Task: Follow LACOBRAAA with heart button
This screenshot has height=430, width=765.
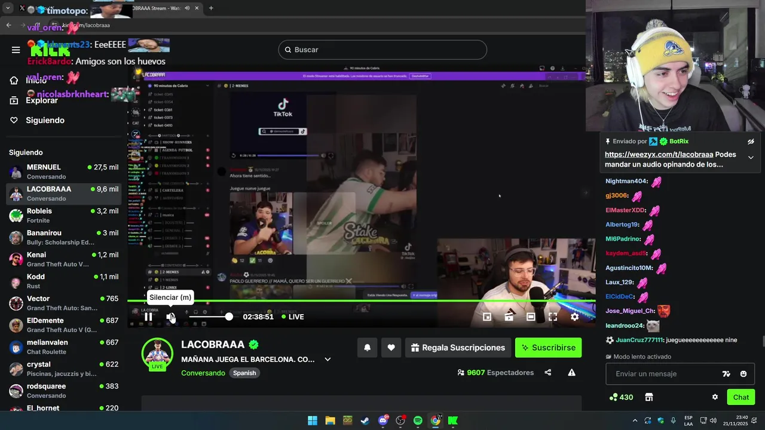Action: point(391,348)
